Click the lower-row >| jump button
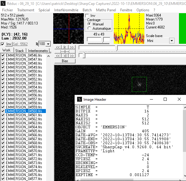Viewport: 186px width, 181px height. pos(65,56)
